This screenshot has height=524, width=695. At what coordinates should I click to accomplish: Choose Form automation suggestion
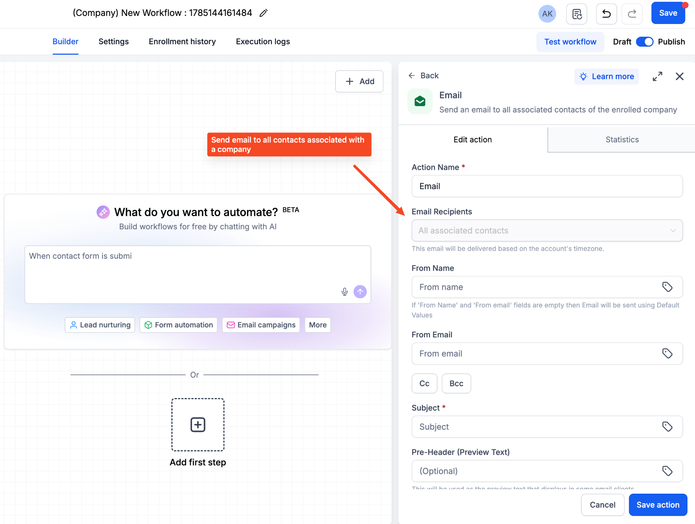point(179,325)
